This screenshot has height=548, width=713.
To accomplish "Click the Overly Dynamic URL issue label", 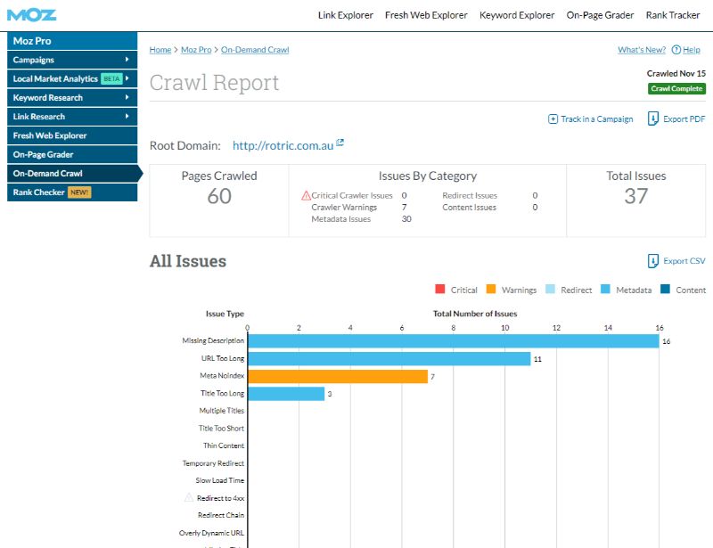I will [x=211, y=533].
